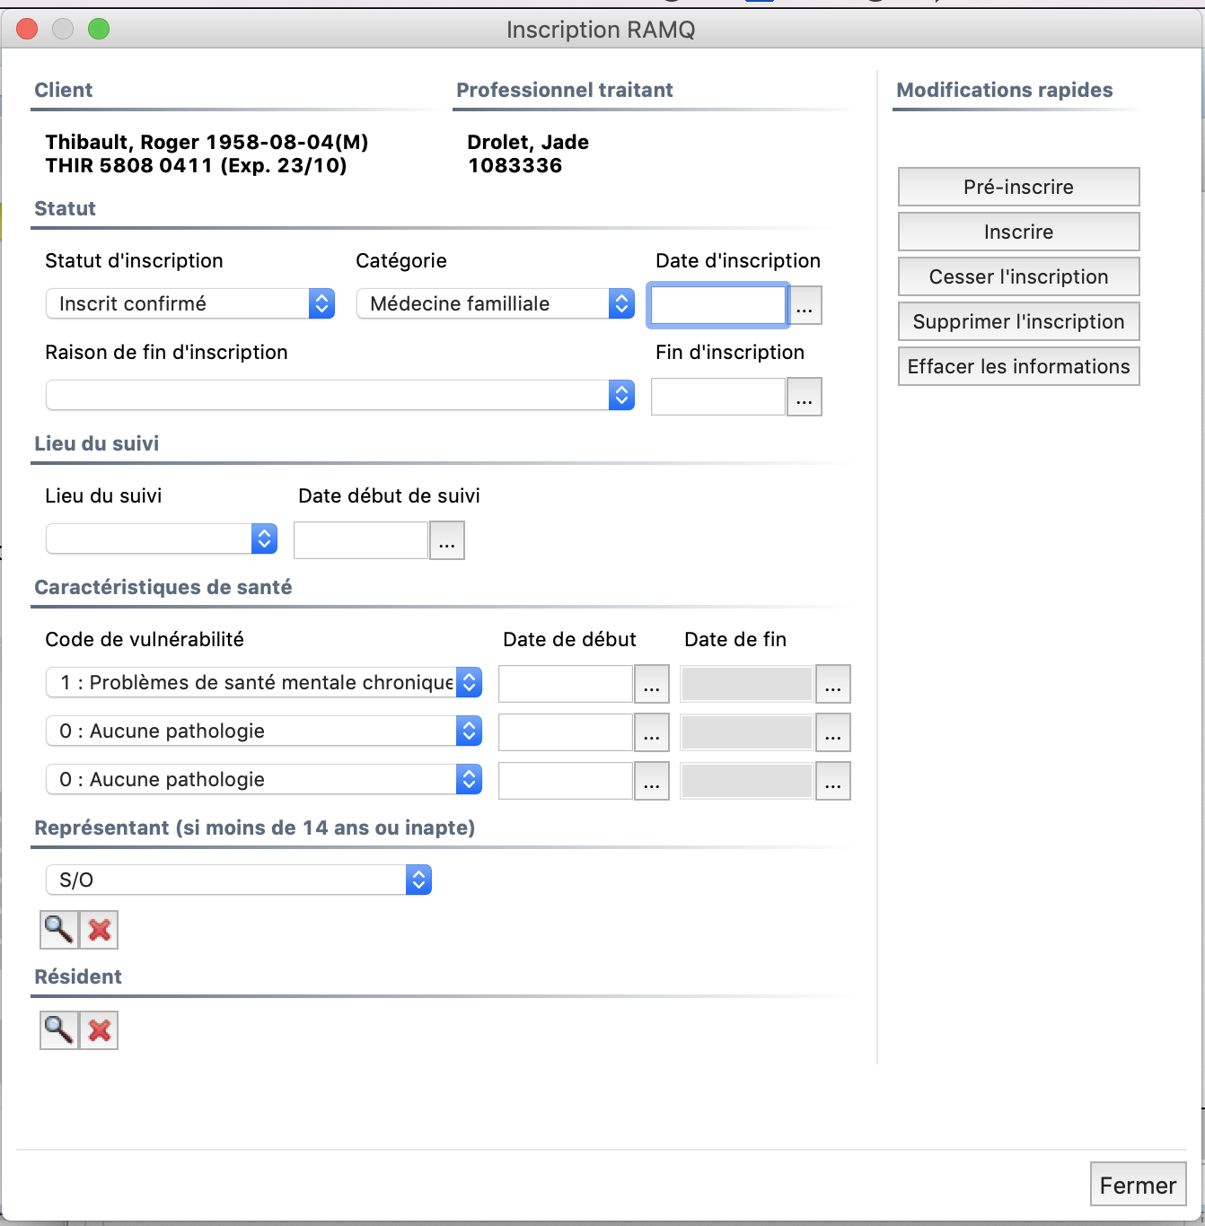
Task: Open date picker beside Date d'inscription
Action: click(x=805, y=305)
